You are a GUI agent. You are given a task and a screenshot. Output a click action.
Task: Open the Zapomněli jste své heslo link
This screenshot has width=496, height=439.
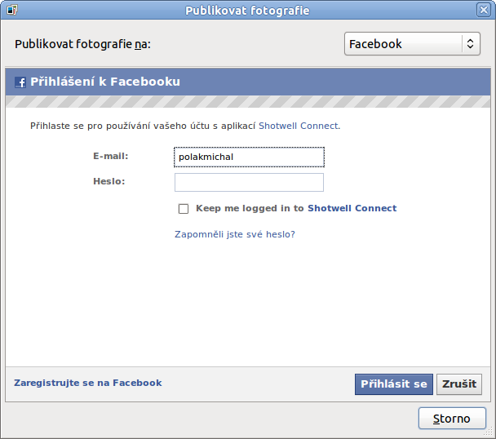[x=235, y=234]
